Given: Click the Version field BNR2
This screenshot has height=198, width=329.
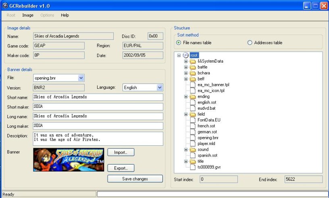Looking at the screenshot, I should (59, 88).
